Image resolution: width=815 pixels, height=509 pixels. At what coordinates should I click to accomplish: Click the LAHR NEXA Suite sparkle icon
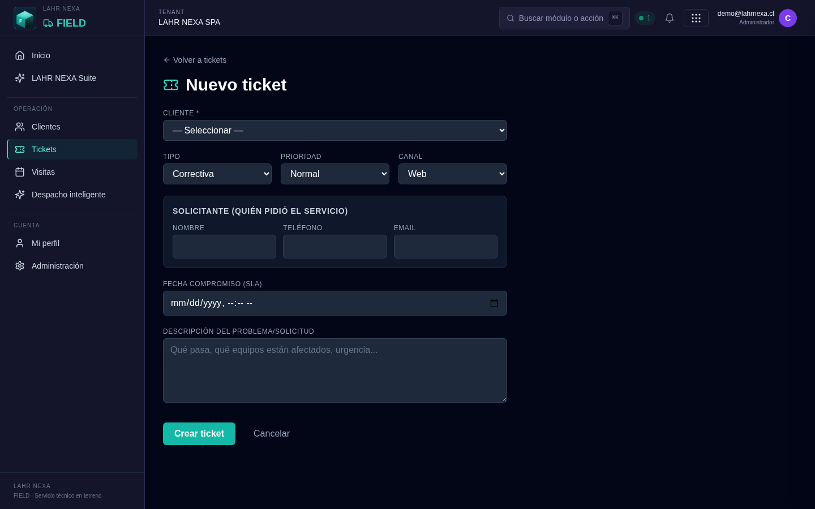20,78
